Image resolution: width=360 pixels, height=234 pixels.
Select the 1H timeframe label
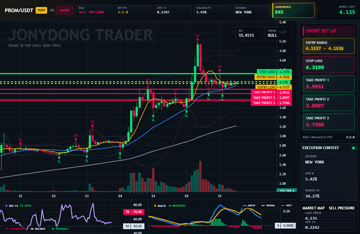point(52,10)
